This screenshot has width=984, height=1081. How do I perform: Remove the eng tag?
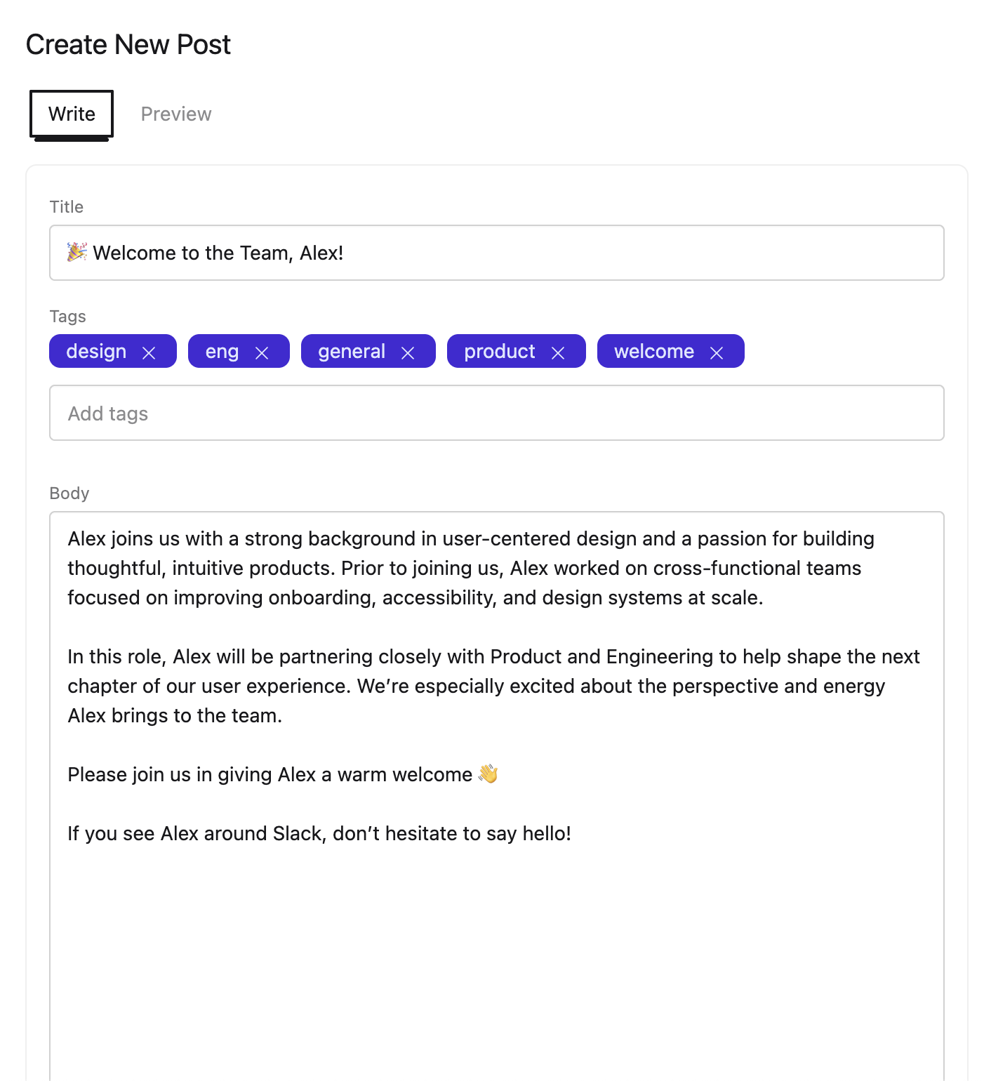[262, 353]
